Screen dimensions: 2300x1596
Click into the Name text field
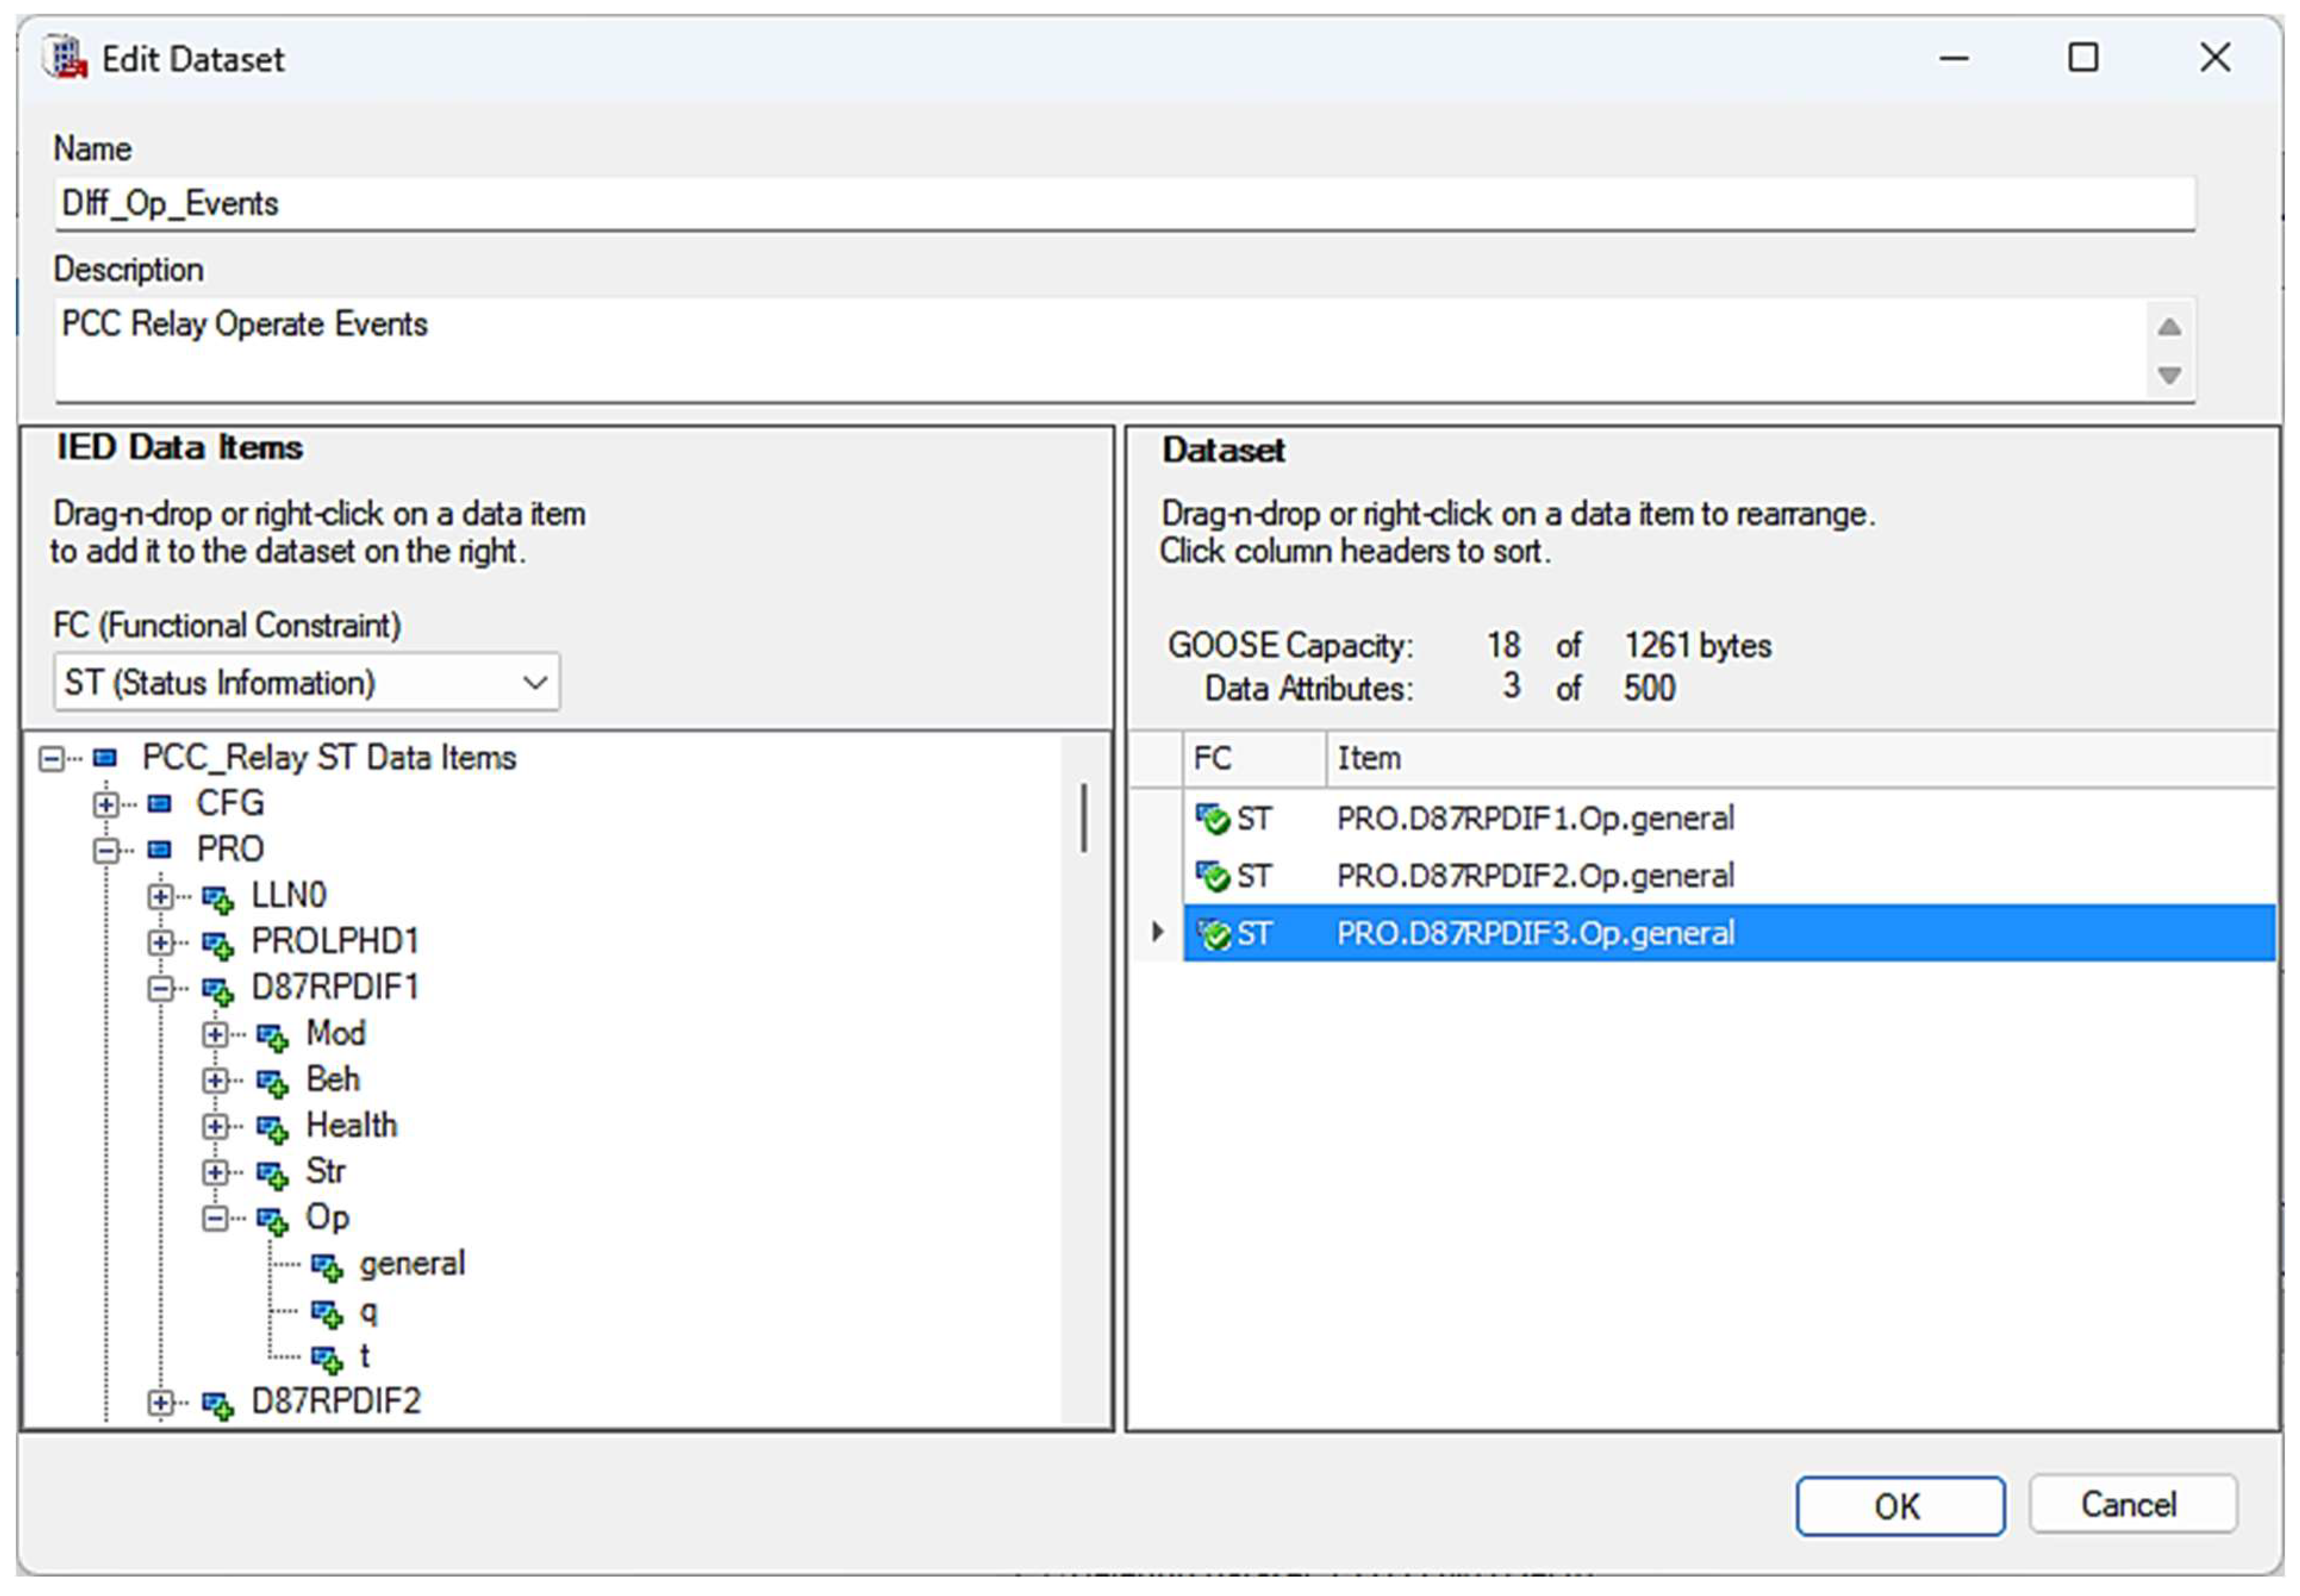pos(1124,204)
